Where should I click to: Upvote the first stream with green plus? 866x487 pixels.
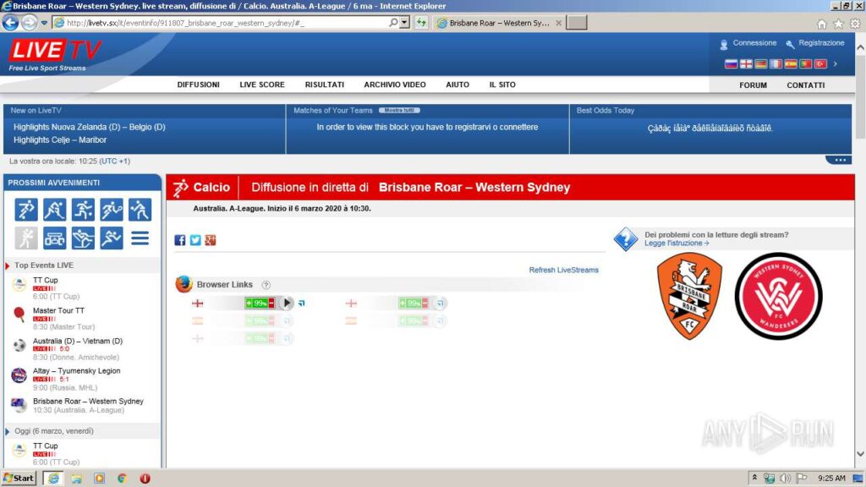(249, 303)
